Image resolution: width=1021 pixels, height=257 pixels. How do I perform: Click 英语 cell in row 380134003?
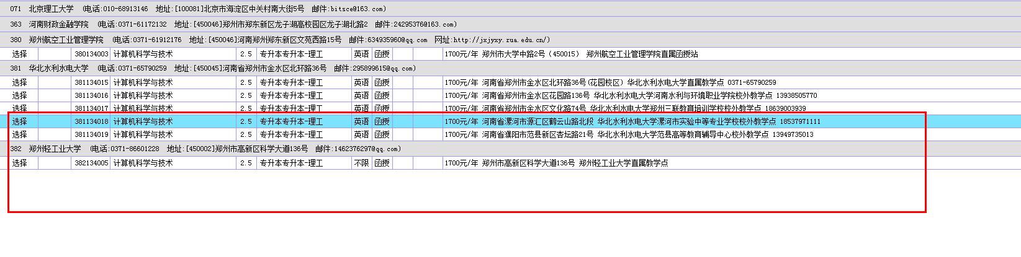coord(361,54)
